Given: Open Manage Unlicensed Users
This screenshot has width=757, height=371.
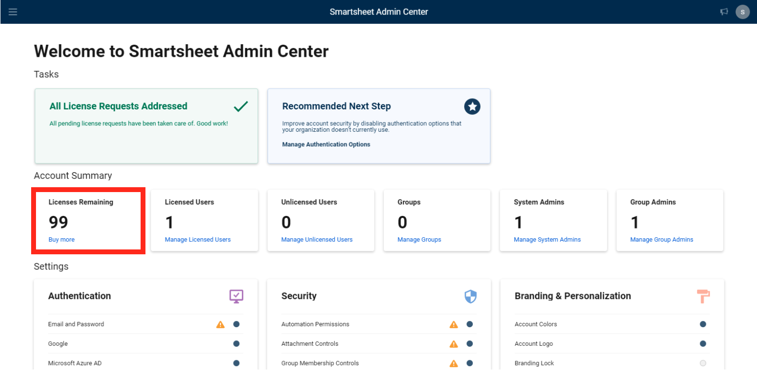Looking at the screenshot, I should click(x=317, y=240).
